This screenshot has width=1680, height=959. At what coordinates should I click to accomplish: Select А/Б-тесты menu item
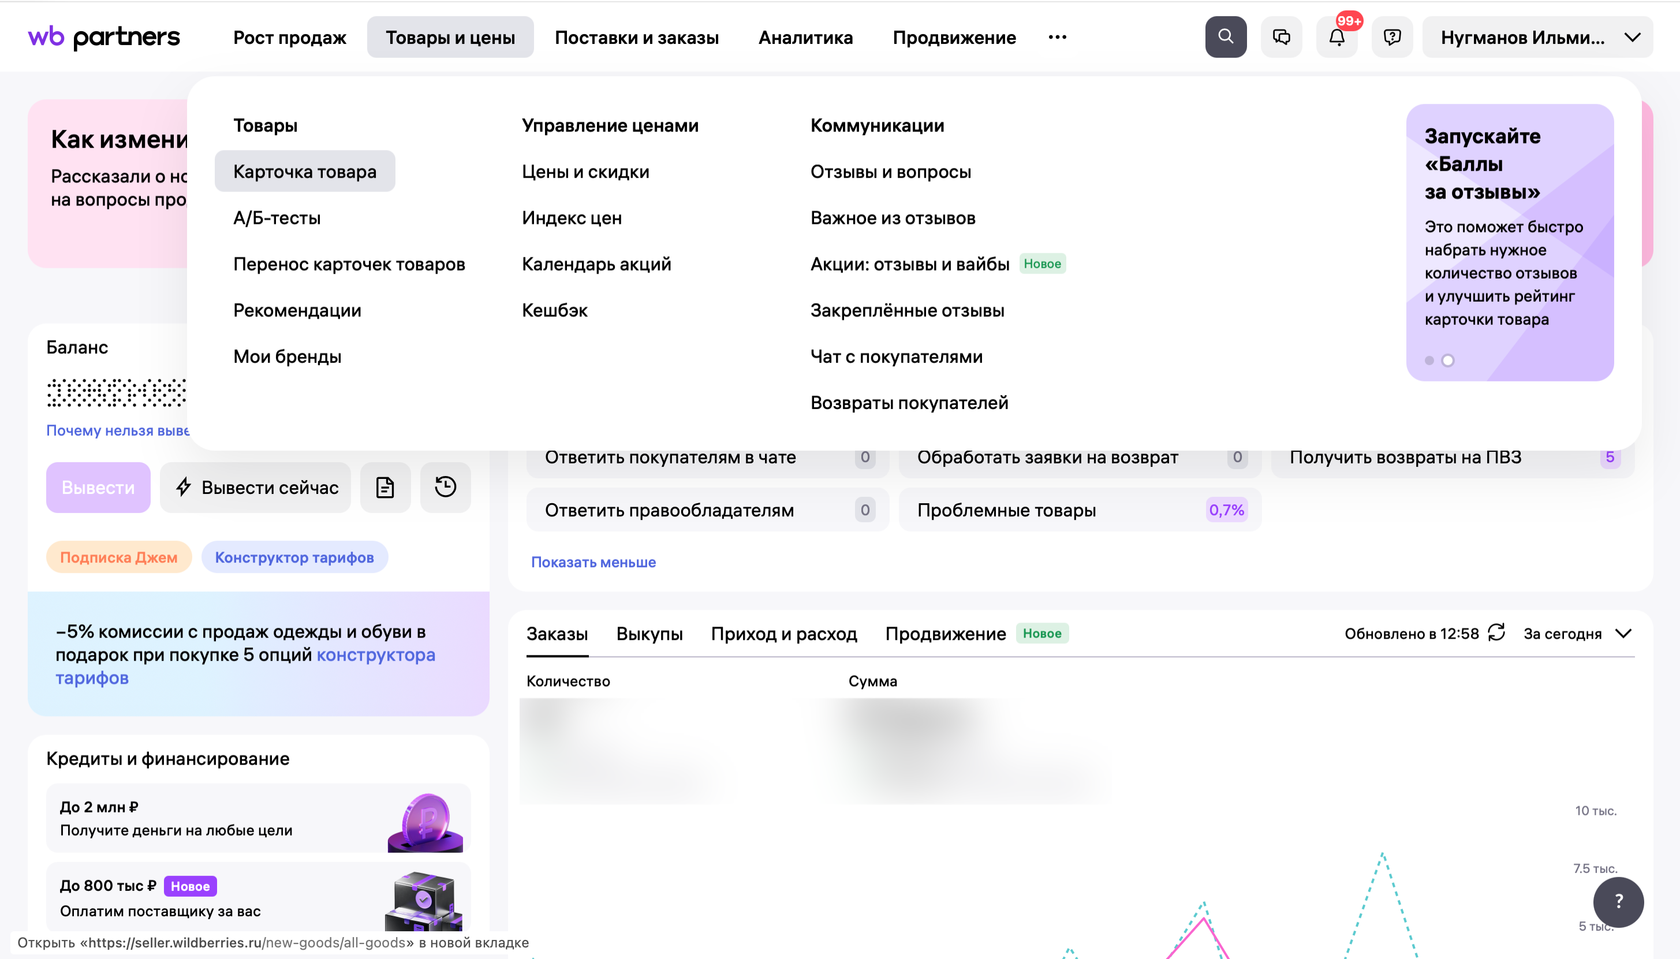[277, 218]
